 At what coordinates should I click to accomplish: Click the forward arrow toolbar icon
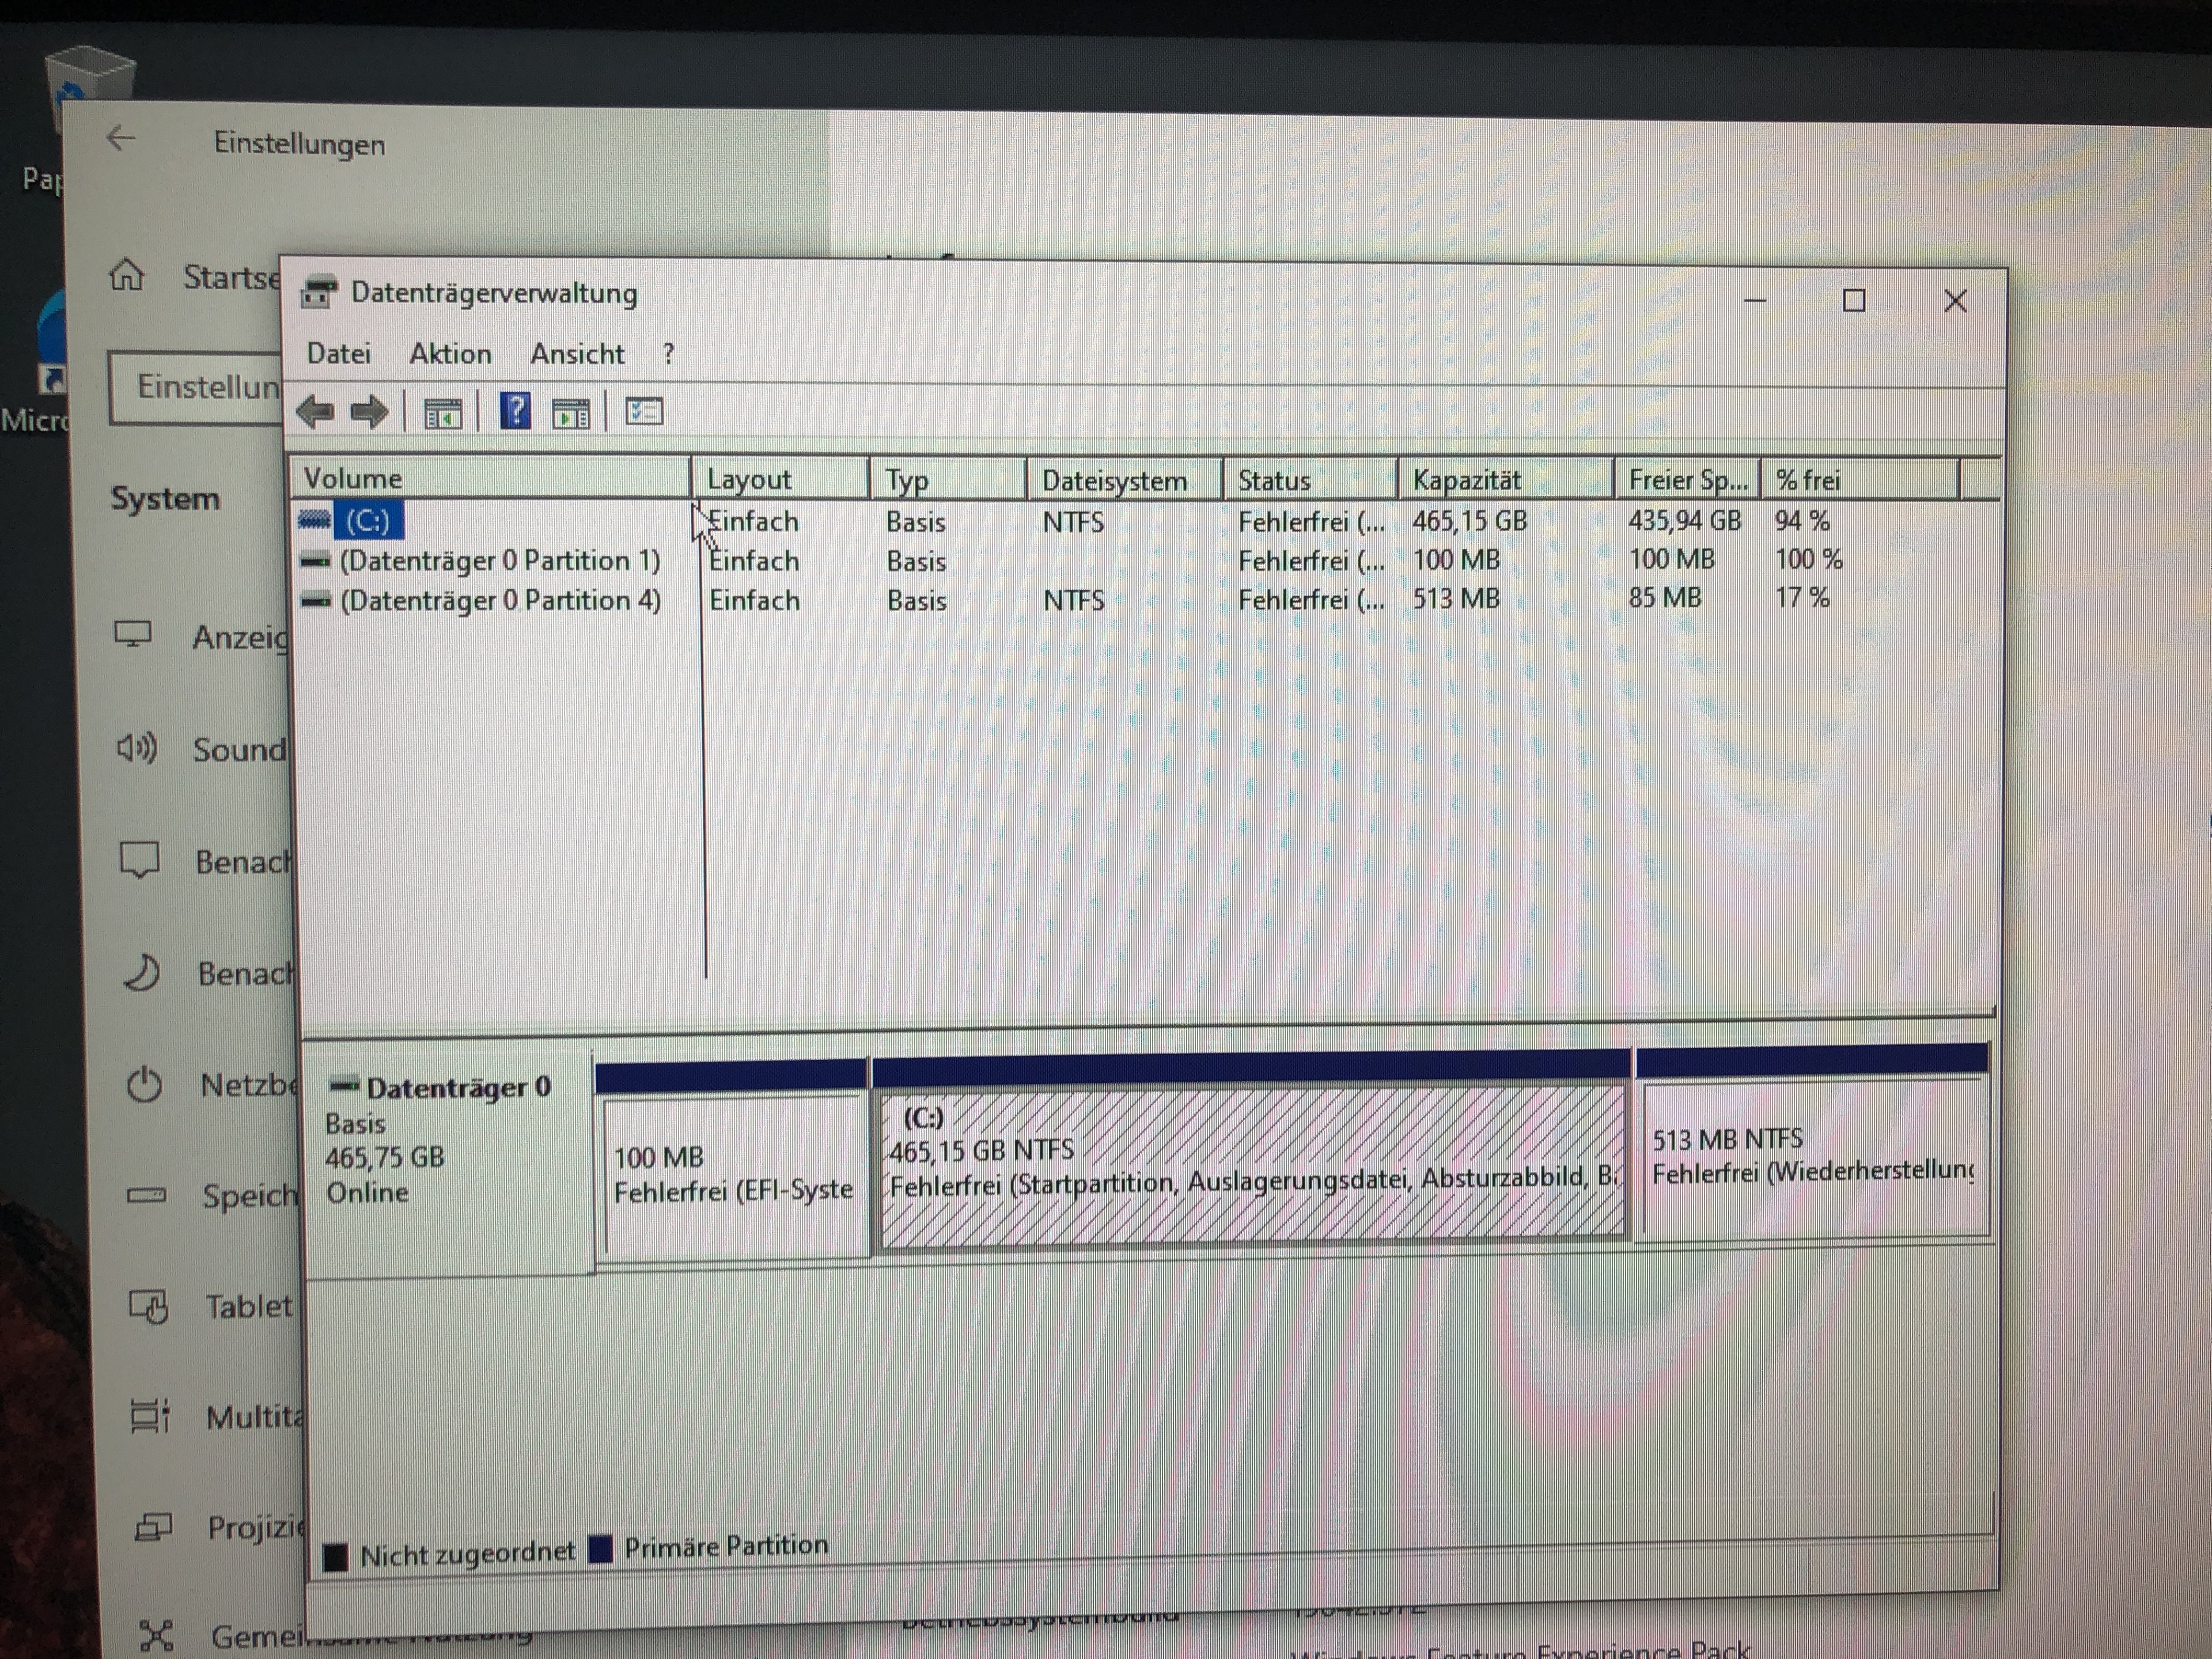tap(370, 411)
